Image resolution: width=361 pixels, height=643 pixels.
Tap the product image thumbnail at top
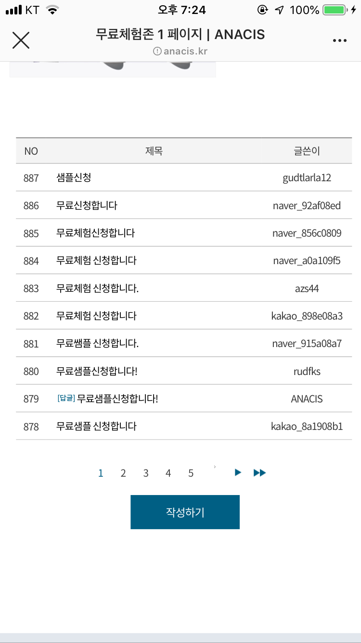click(113, 69)
